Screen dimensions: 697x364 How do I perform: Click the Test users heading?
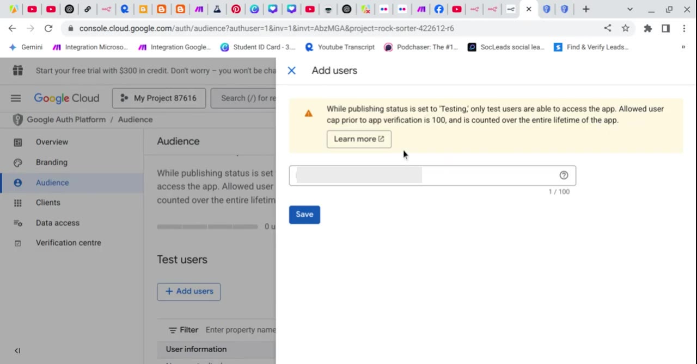click(182, 260)
